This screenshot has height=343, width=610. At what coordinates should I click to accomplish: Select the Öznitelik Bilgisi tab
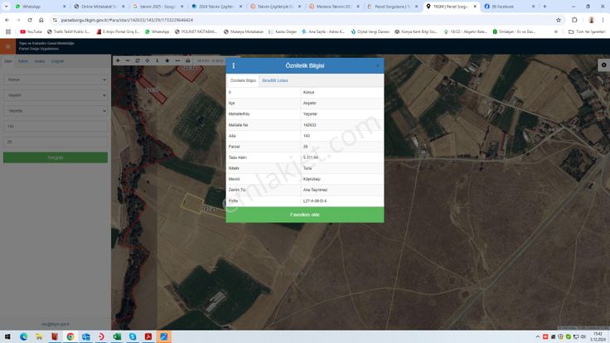243,80
